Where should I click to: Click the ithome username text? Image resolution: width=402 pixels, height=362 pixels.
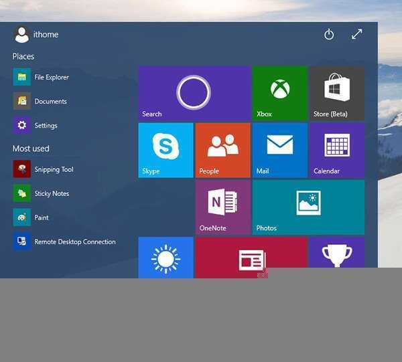click(46, 34)
